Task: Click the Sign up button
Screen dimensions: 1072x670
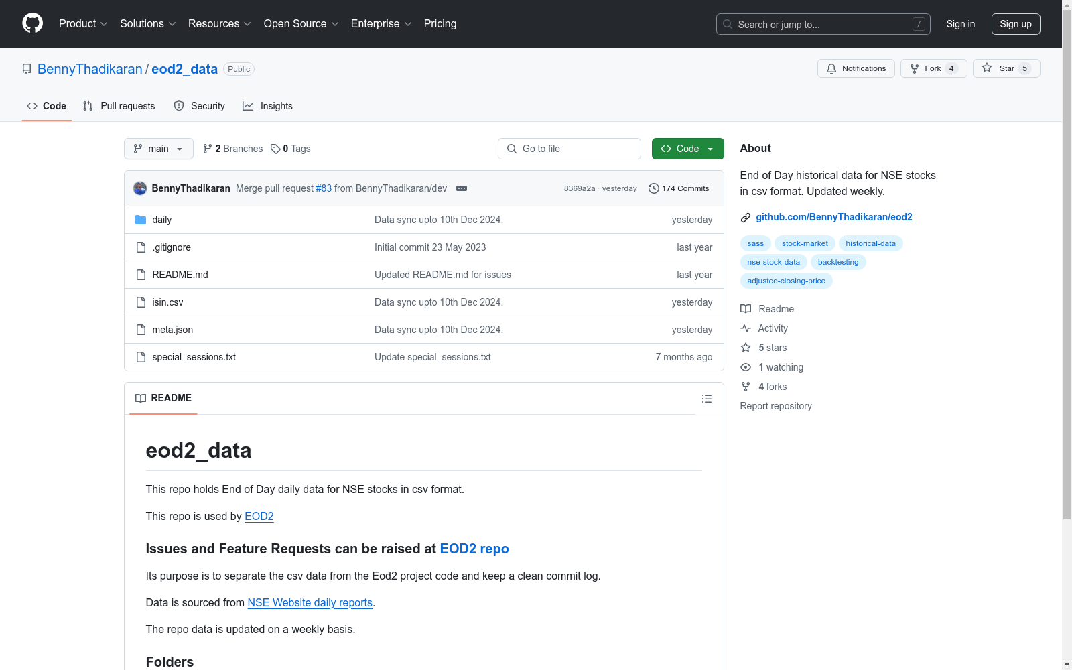Action: click(x=1016, y=24)
